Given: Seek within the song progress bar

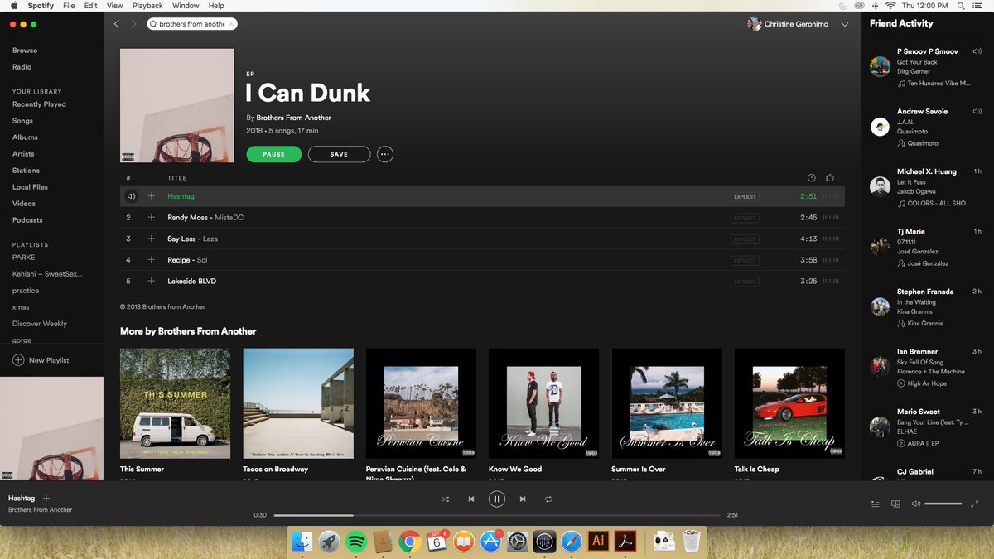Looking at the screenshot, I should coord(497,515).
